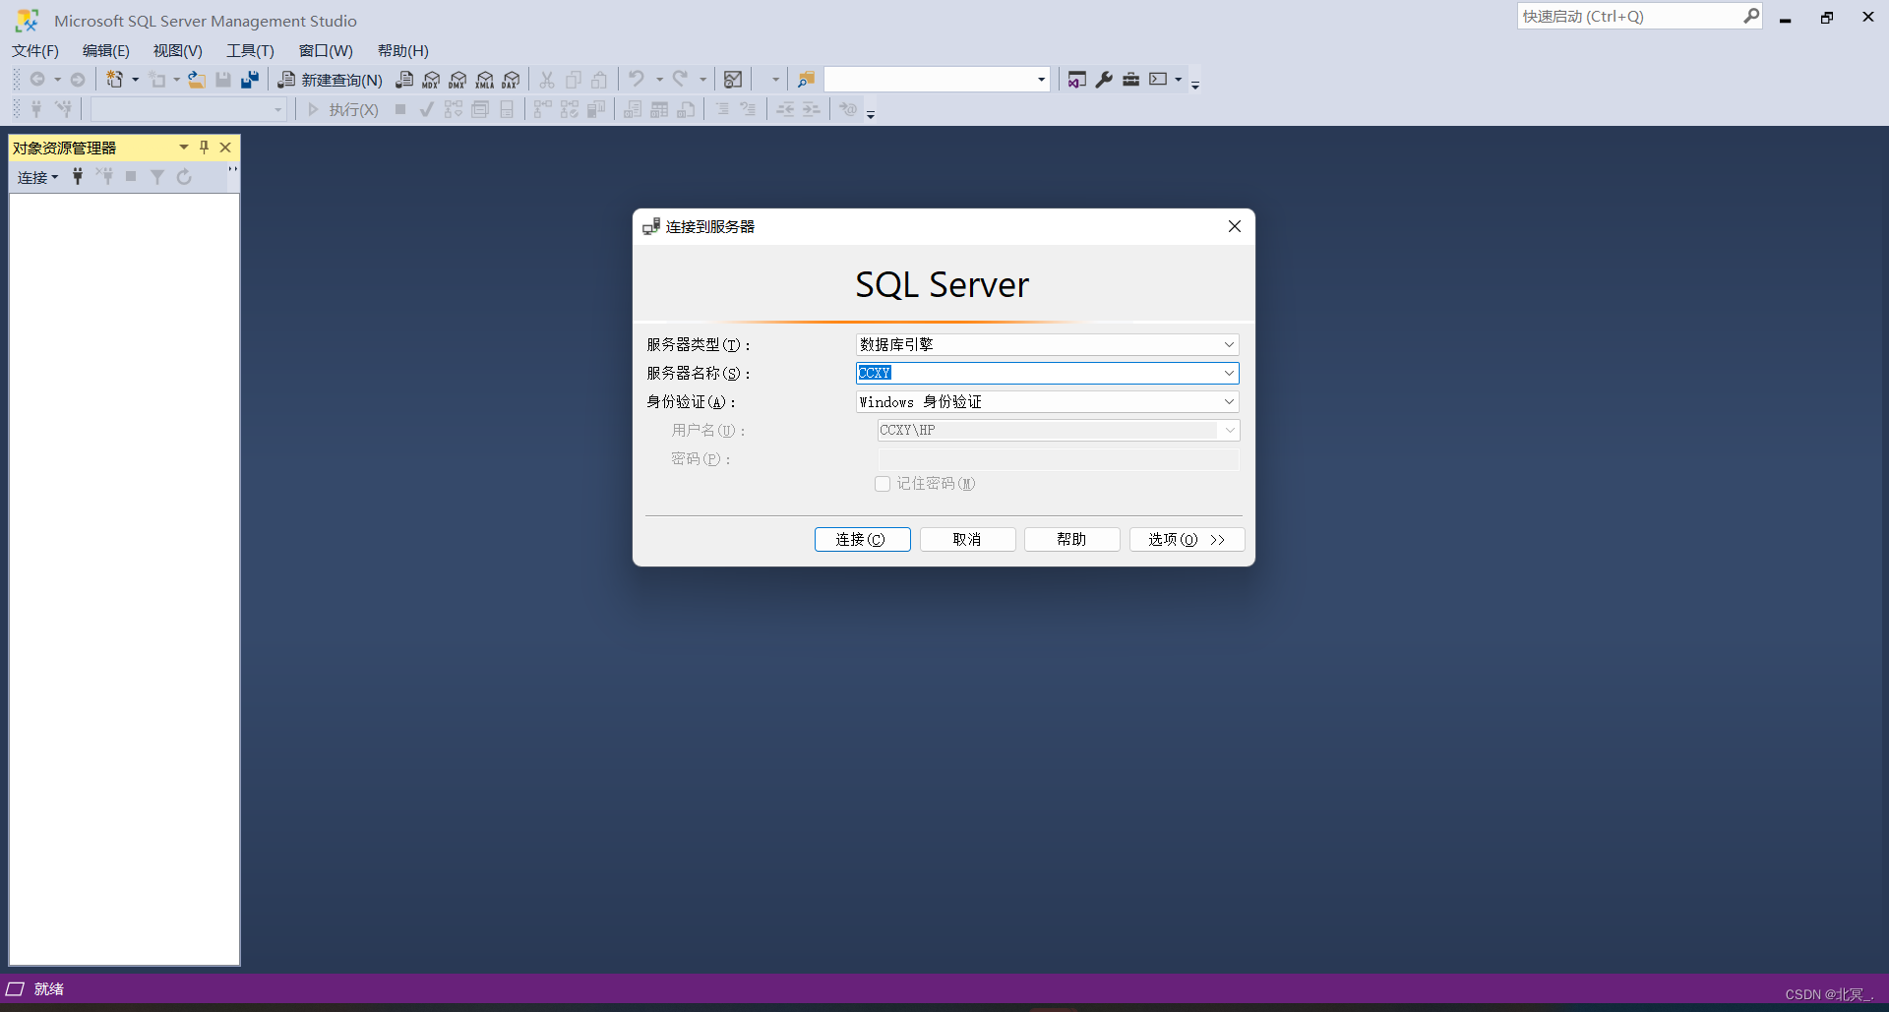Image resolution: width=1889 pixels, height=1012 pixels.
Task: Open the 视图(V) menu
Action: [177, 51]
